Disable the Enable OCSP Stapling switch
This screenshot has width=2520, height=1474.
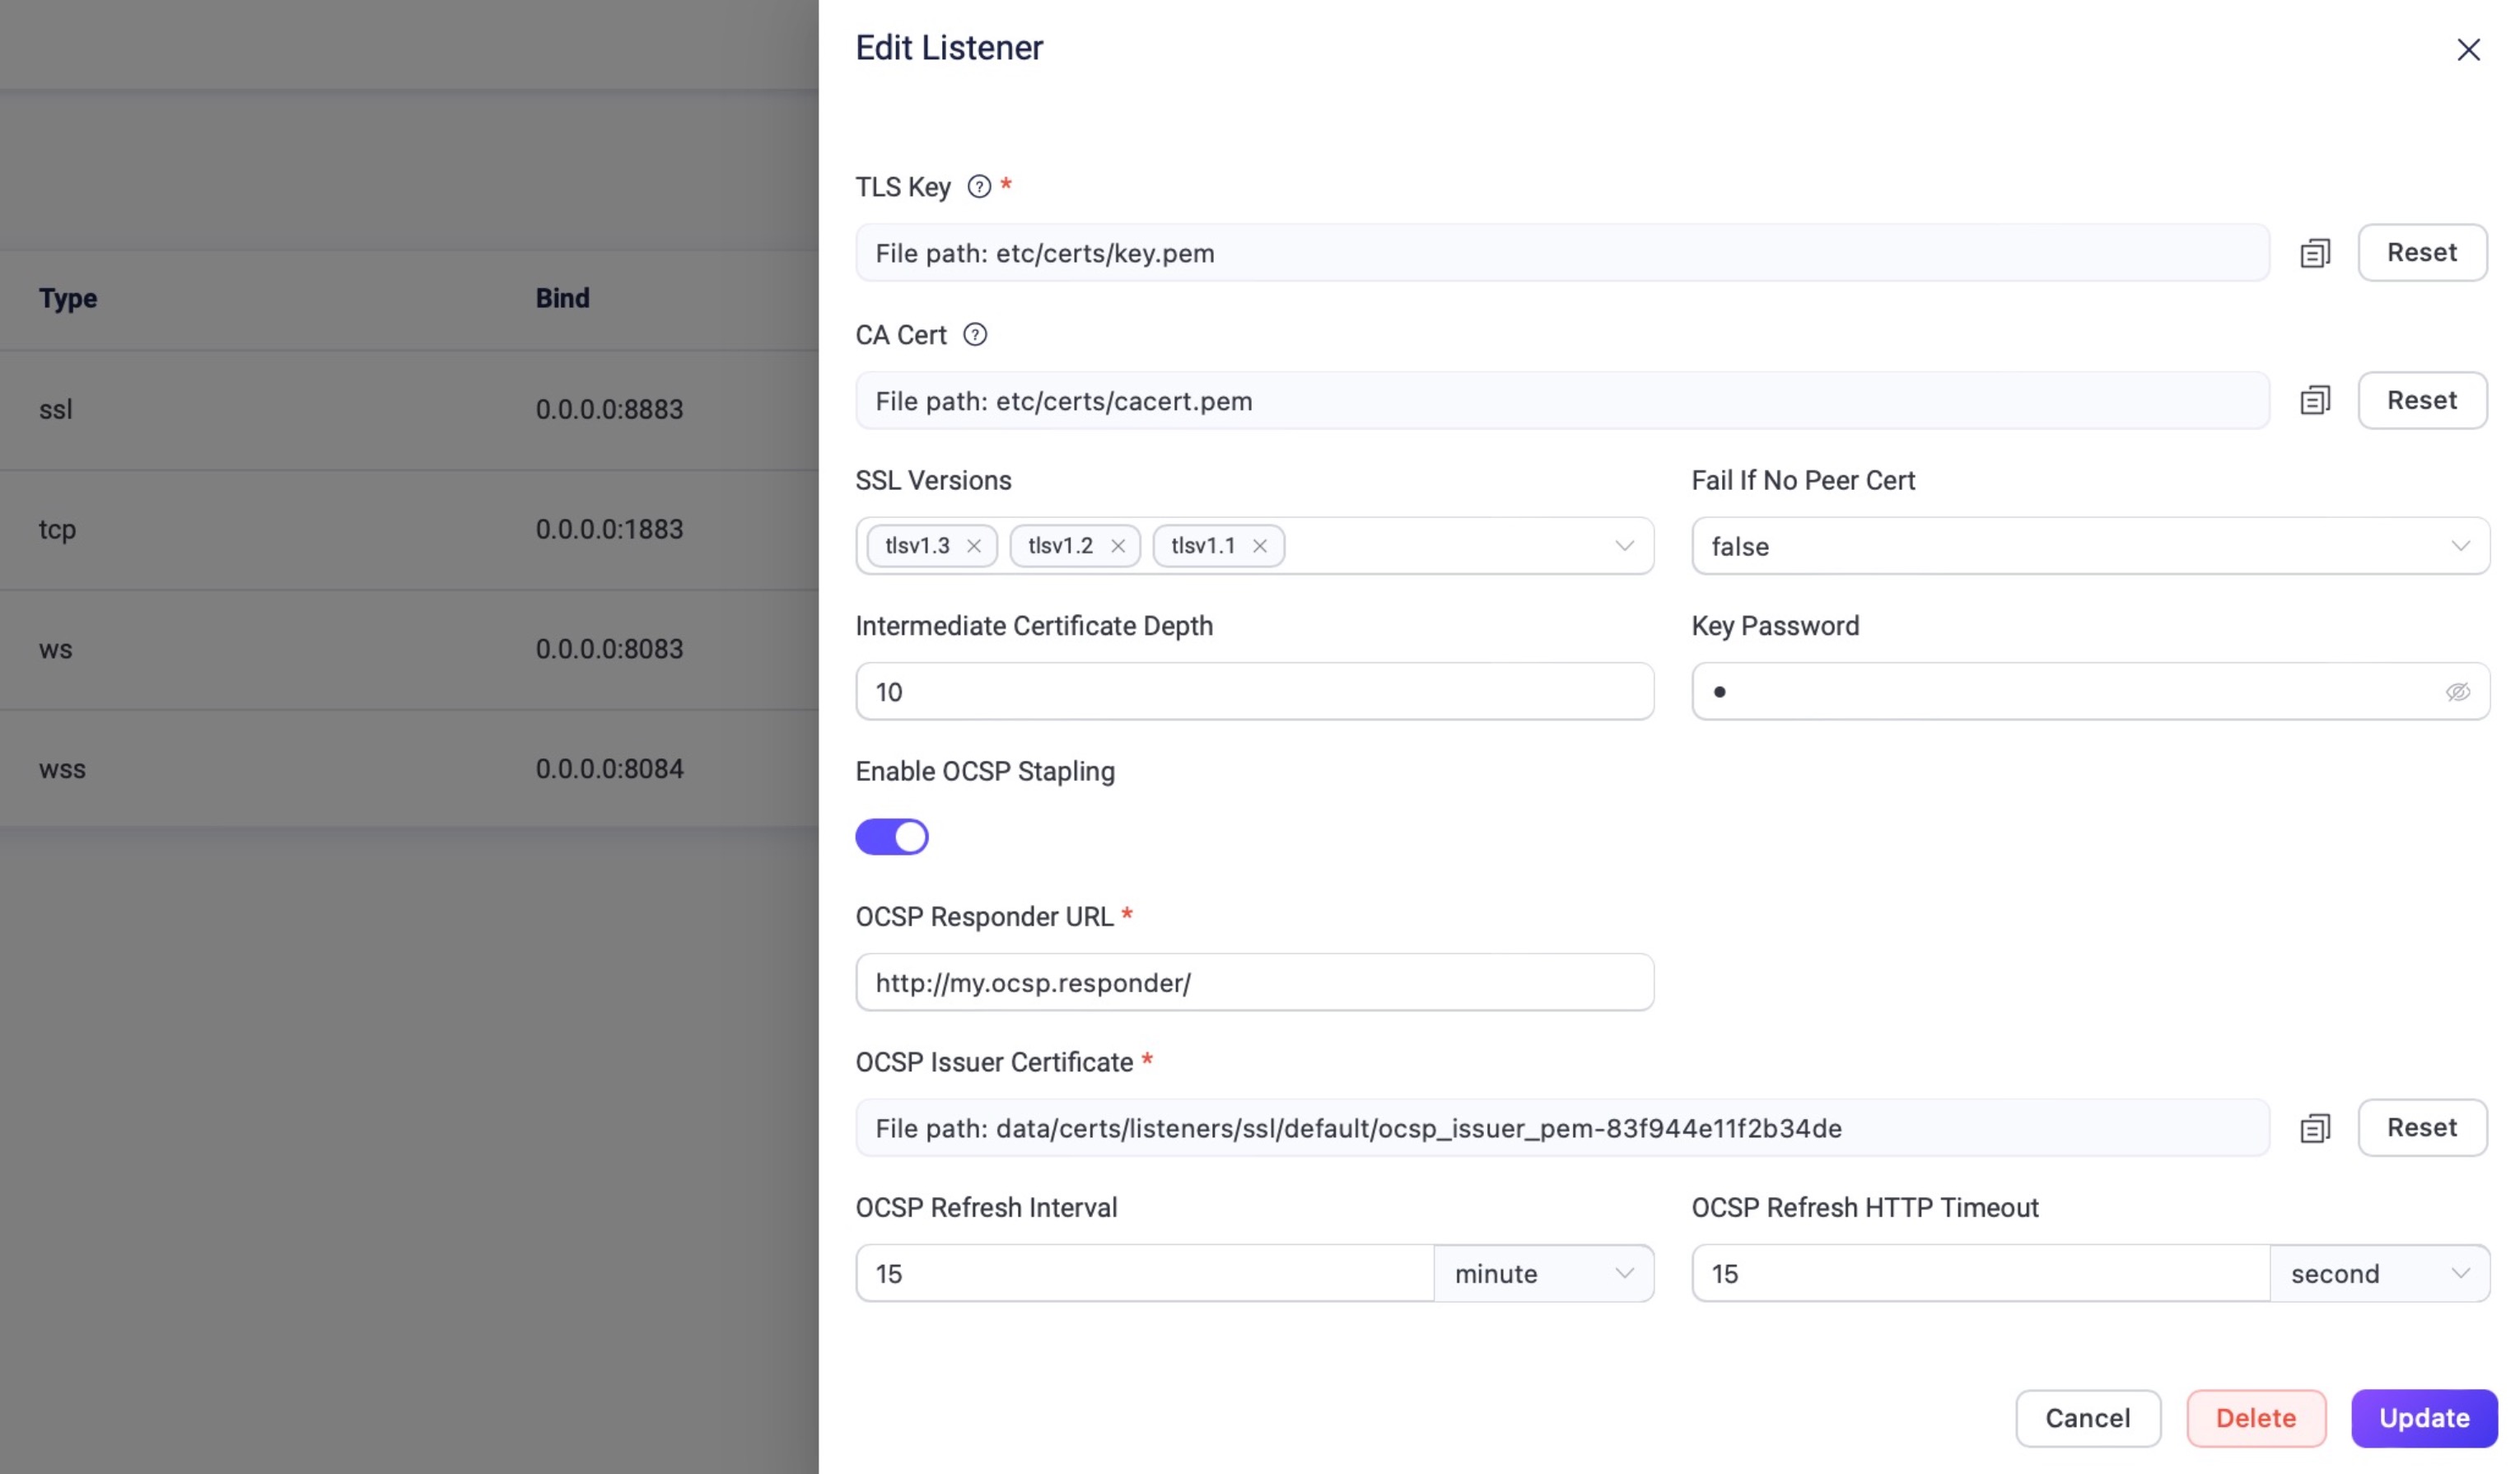(891, 837)
